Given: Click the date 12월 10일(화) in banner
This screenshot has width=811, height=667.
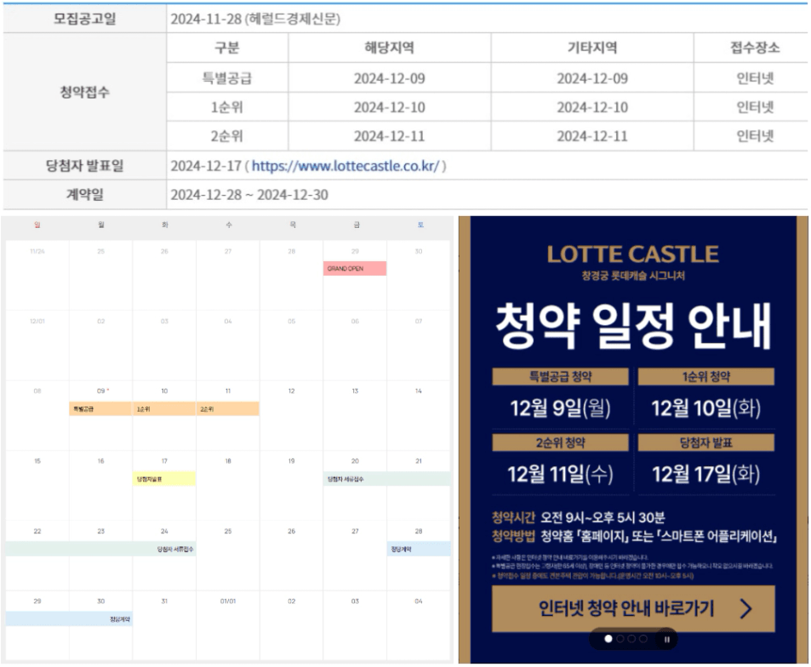Looking at the screenshot, I should click(706, 408).
